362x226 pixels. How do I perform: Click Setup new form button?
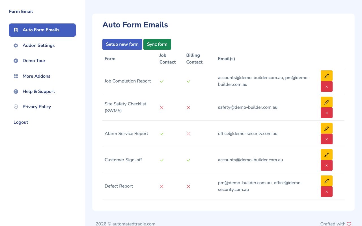click(122, 44)
